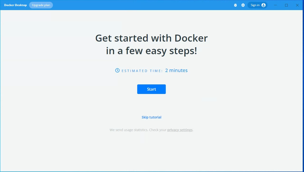
Task: Open the privacy settings link
Action: click(180, 130)
